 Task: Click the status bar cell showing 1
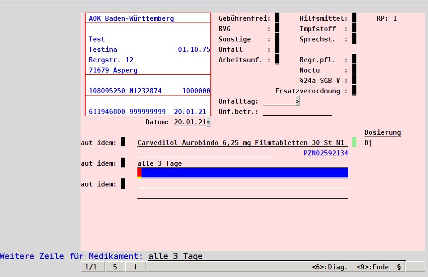click(136, 267)
